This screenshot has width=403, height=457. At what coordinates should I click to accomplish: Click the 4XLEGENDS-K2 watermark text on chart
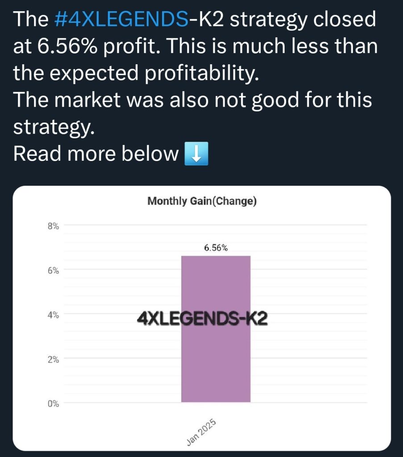[202, 319]
